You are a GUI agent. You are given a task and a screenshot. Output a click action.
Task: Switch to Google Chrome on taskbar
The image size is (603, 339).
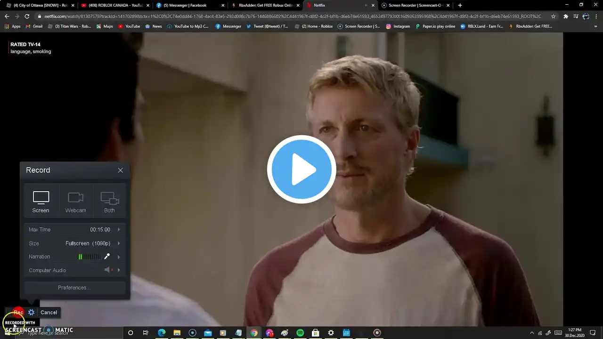pos(254,333)
